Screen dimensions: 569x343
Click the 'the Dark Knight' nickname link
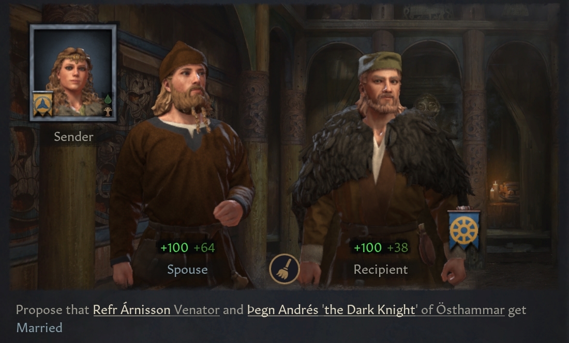370,310
